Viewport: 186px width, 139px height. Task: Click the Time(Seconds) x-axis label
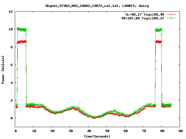[97, 136]
